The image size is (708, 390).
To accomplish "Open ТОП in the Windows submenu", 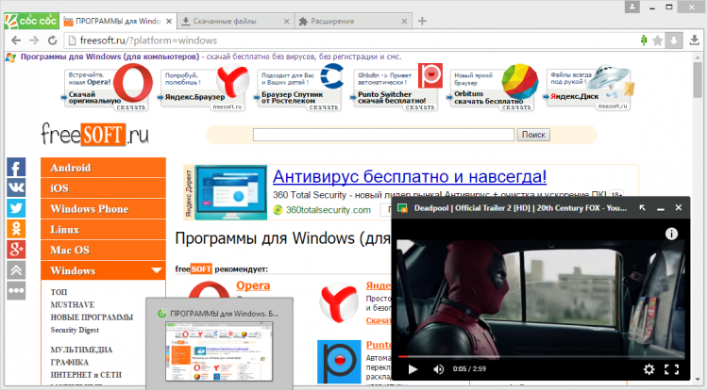I will tap(59, 292).
